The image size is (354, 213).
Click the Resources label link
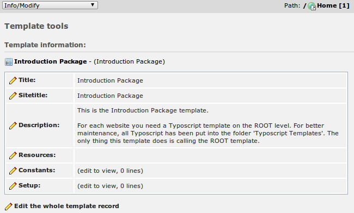click(x=37, y=155)
